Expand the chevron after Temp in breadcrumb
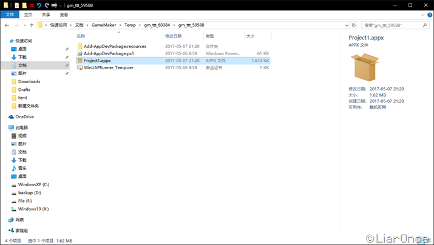The height and width of the screenshot is (245, 434). [140, 25]
